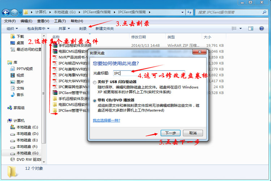Click the 我应选择哪一种? link
The width and height of the screenshot is (271, 181).
click(x=107, y=120)
